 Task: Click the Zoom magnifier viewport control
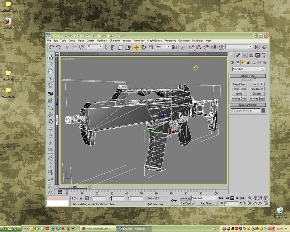[250, 198]
